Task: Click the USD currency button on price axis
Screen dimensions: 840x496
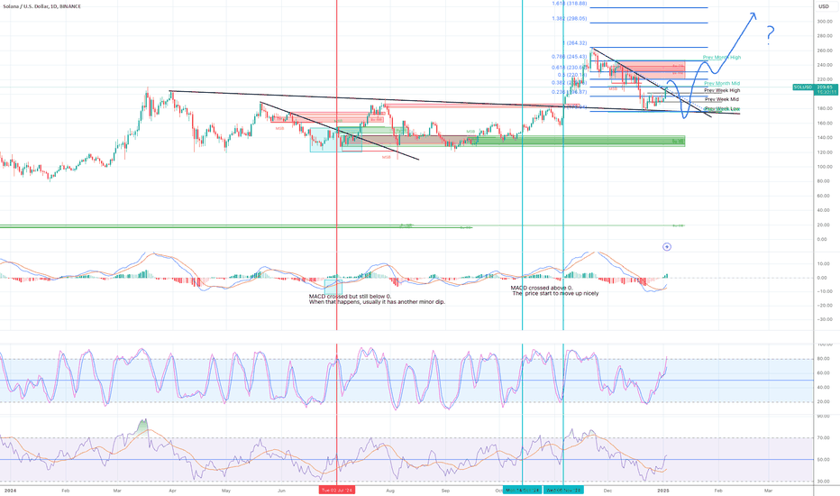Action: [824, 6]
